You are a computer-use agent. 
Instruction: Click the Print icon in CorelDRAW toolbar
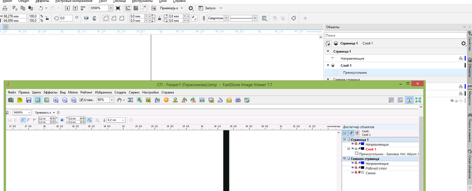(5, 8)
